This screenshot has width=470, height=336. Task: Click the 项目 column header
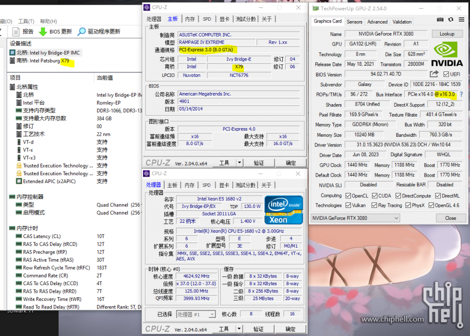[15, 78]
